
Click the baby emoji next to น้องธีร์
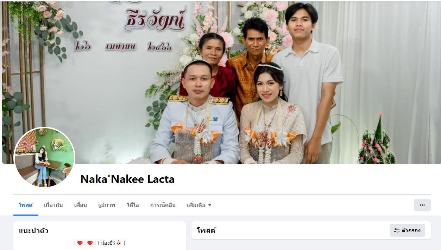pos(119,243)
